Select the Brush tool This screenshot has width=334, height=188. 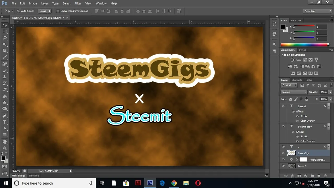pyautogui.click(x=5, y=71)
